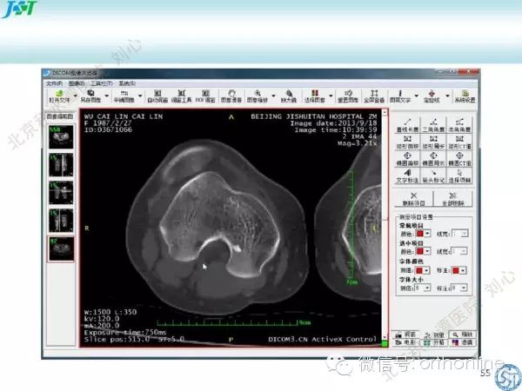522x391 pixels.
Task: Pick the 测值 font color red swatch
Action: click(x=419, y=270)
